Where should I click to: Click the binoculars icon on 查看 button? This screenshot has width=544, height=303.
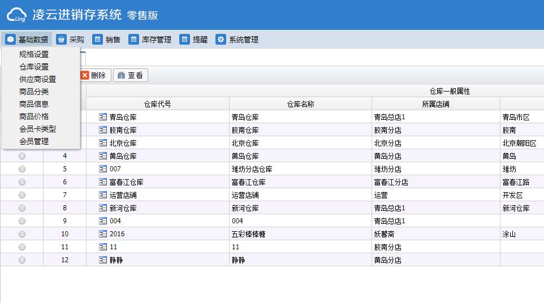121,75
